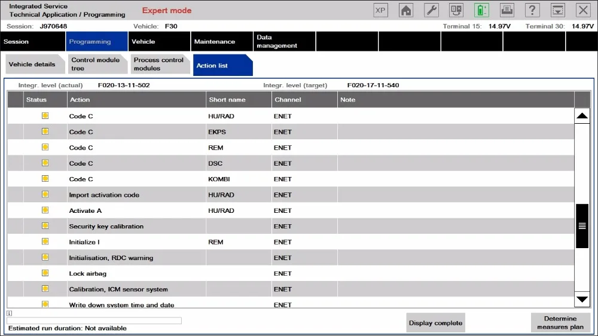The height and width of the screenshot is (336, 598).
Task: Click the Short name column header
Action: click(239, 99)
